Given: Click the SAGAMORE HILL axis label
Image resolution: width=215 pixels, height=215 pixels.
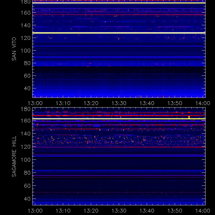Looking at the screenshot, I should 14,156.
